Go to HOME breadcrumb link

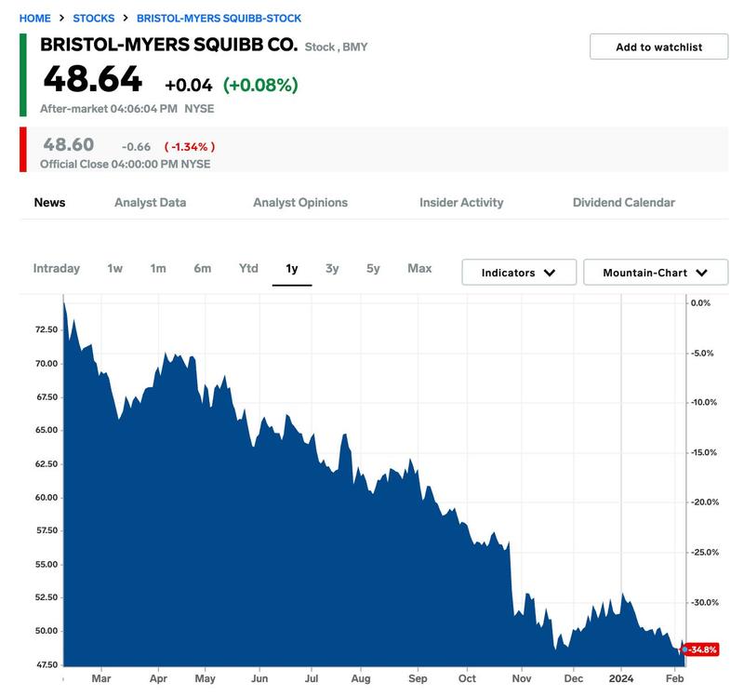click(34, 19)
